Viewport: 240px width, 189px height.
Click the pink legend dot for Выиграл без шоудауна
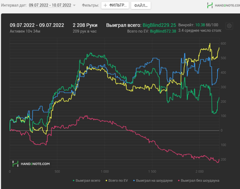(179, 181)
